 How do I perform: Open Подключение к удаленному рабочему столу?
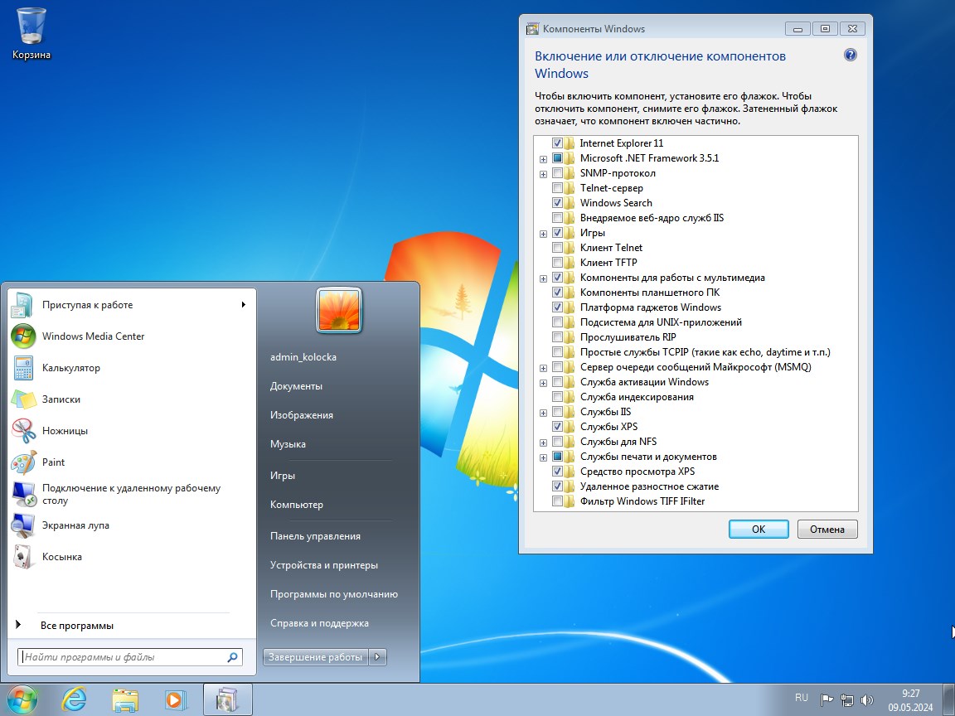(x=129, y=493)
